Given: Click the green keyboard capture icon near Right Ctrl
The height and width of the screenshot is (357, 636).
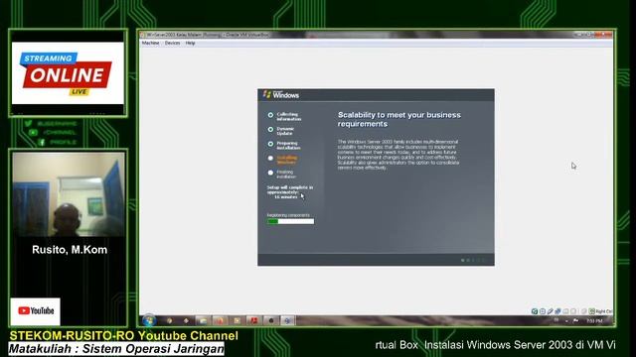Looking at the screenshot, I should tap(592, 311).
